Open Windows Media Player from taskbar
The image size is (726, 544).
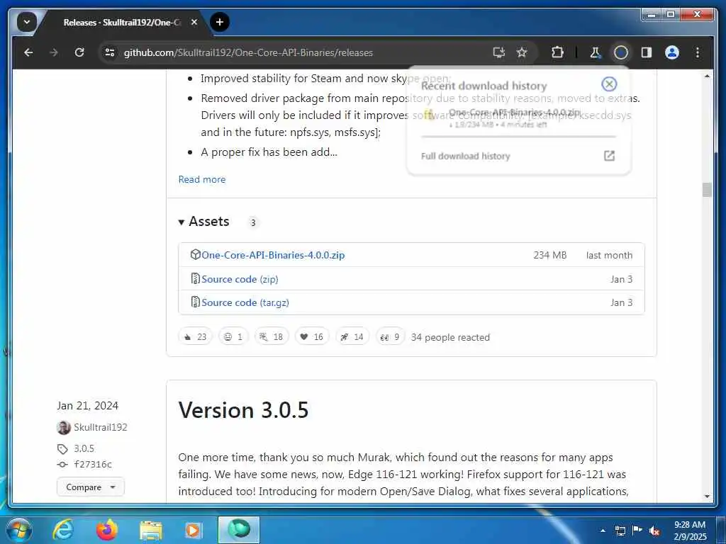point(193,531)
